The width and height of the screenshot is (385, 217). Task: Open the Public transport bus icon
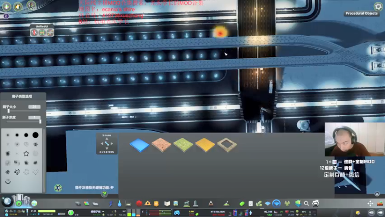point(176,203)
